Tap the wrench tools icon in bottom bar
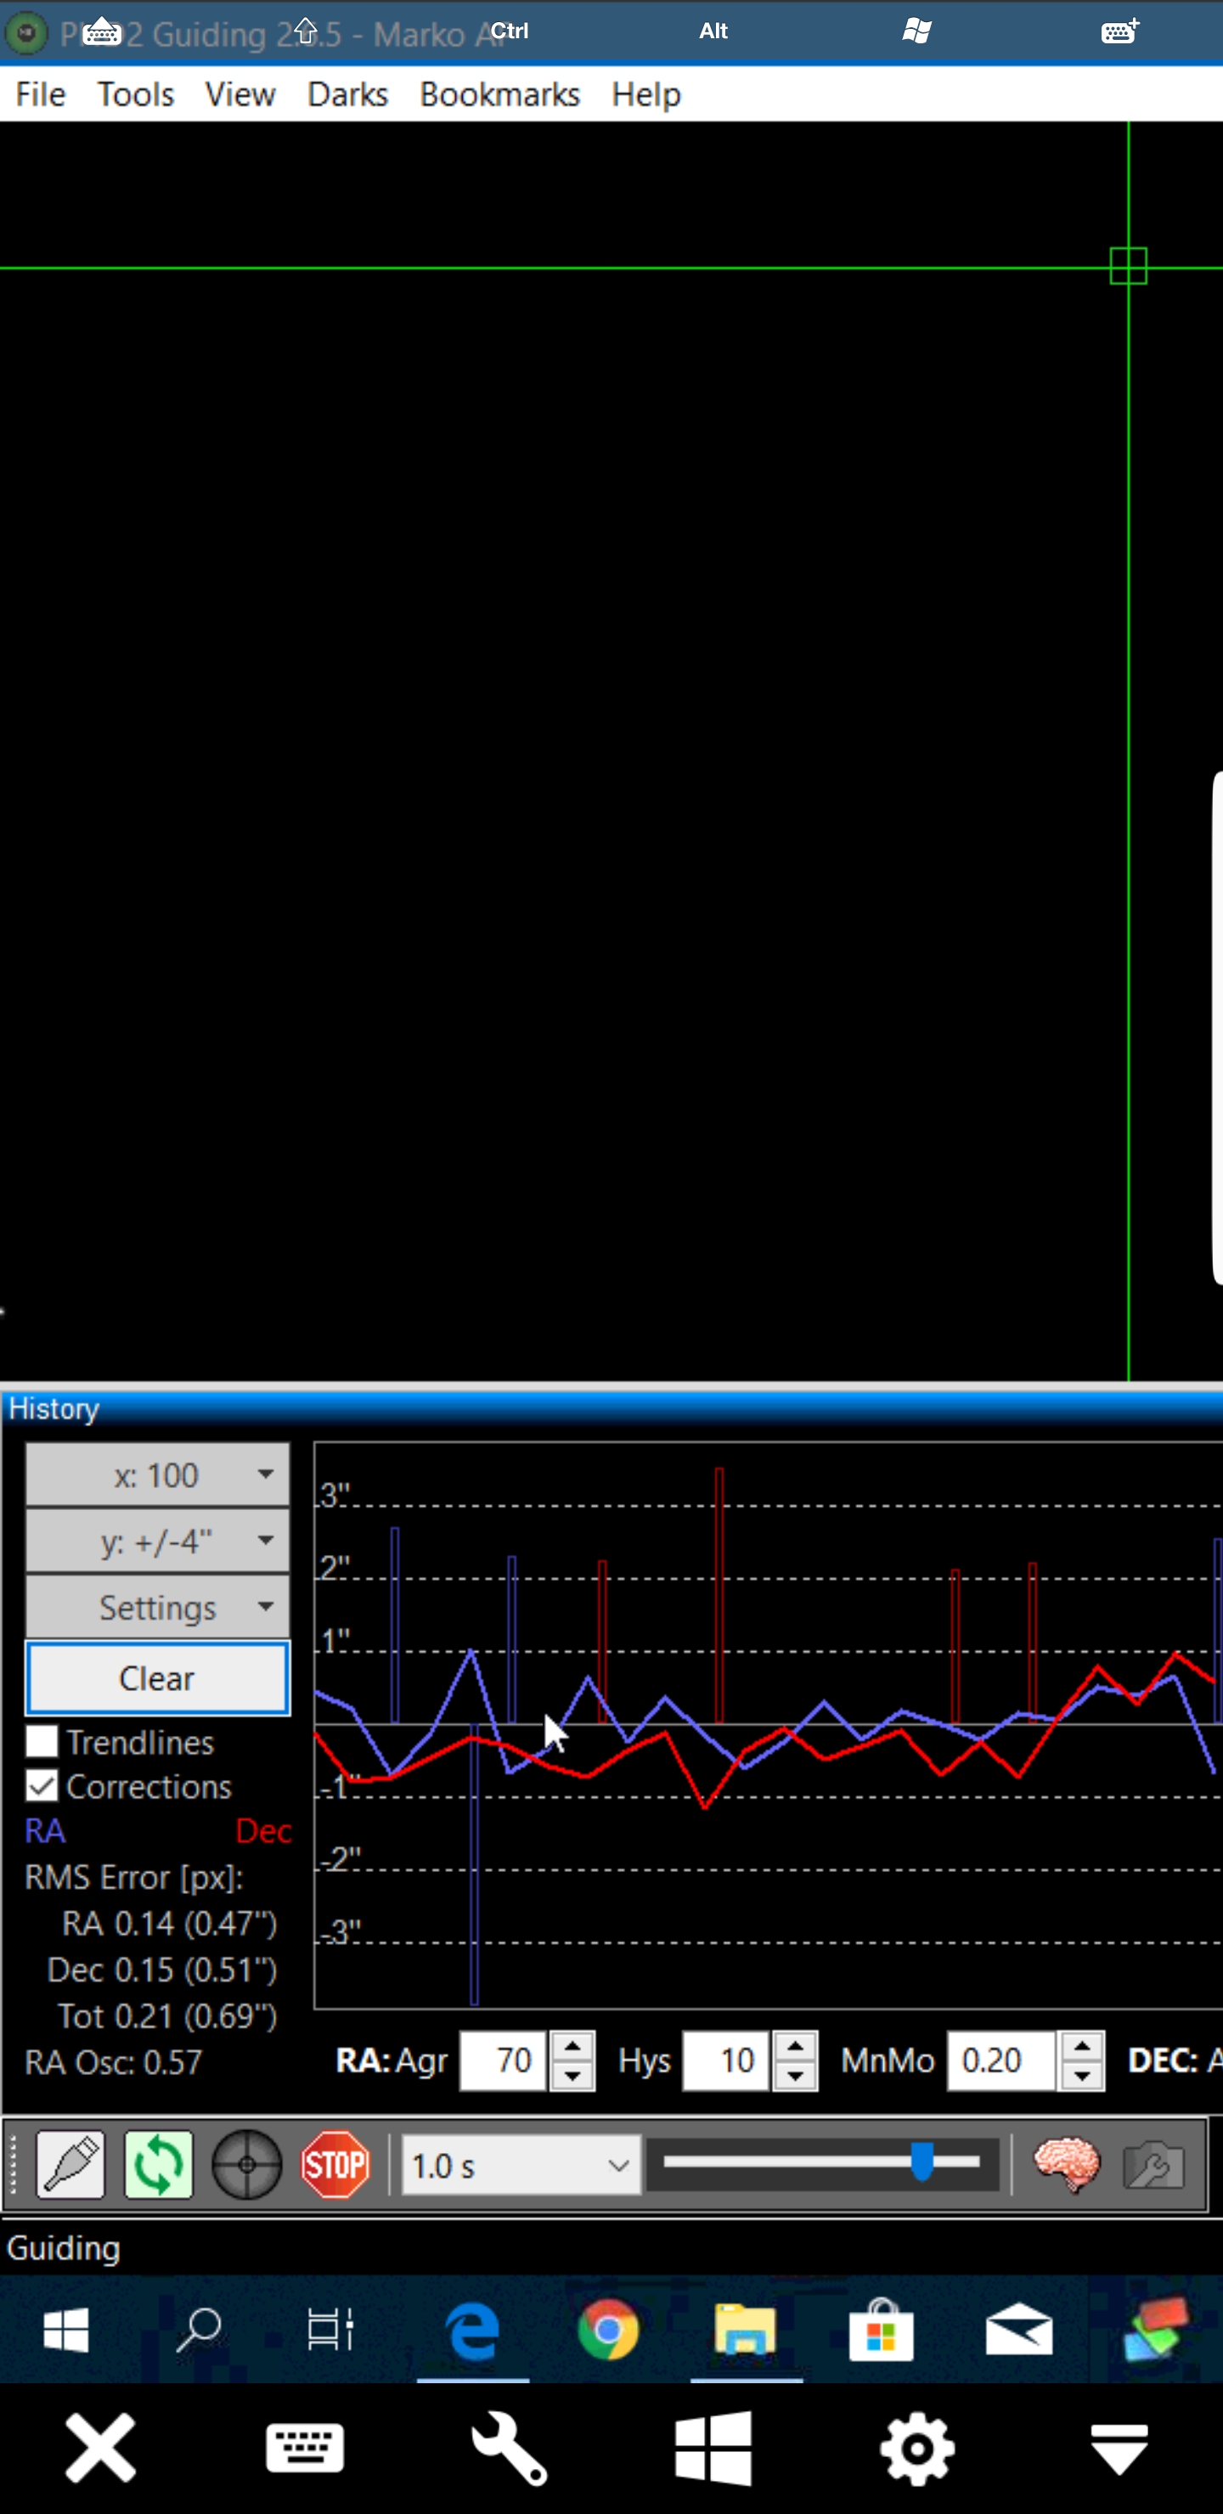Screen dimensions: 1223x2514 pyautogui.click(x=510, y=2448)
